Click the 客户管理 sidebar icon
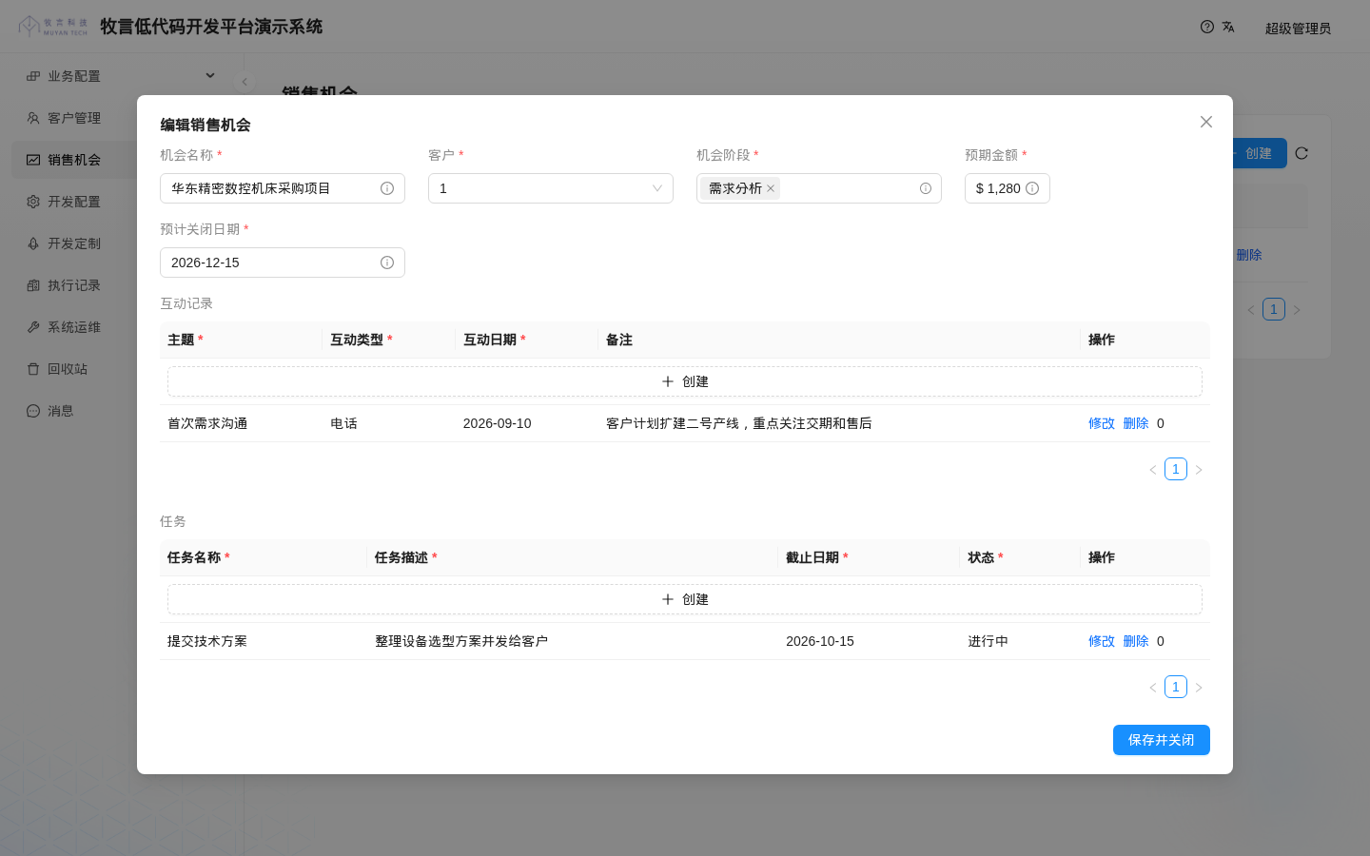 [x=33, y=118]
